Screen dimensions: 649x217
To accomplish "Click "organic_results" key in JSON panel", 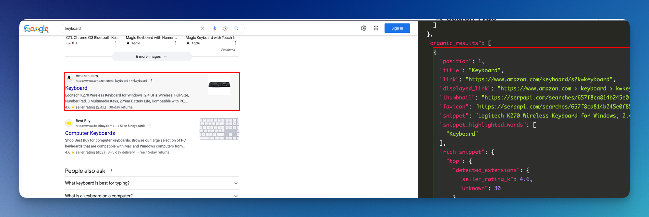I will click(x=454, y=43).
